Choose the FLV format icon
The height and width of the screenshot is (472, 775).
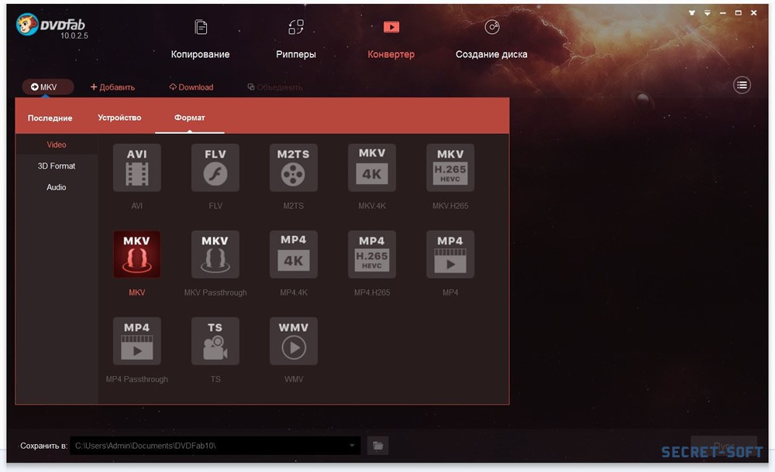point(215,167)
